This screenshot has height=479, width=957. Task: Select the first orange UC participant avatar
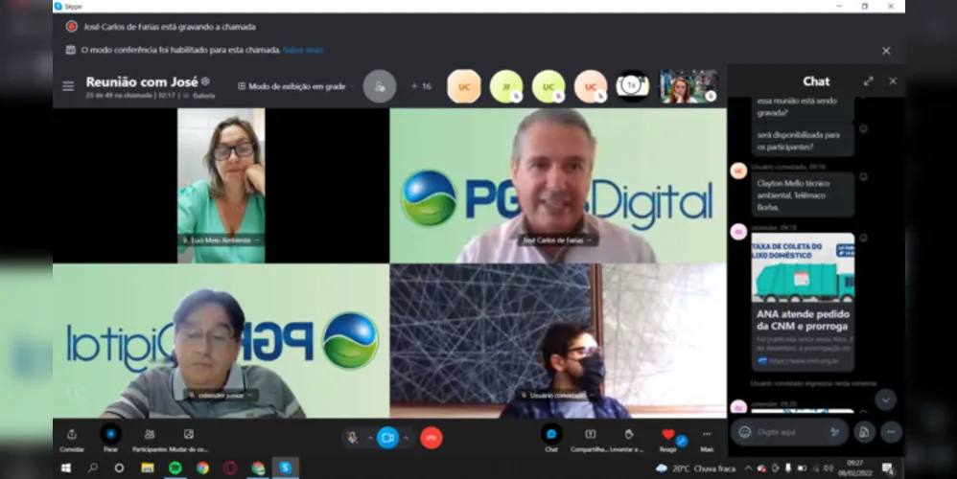tap(464, 86)
